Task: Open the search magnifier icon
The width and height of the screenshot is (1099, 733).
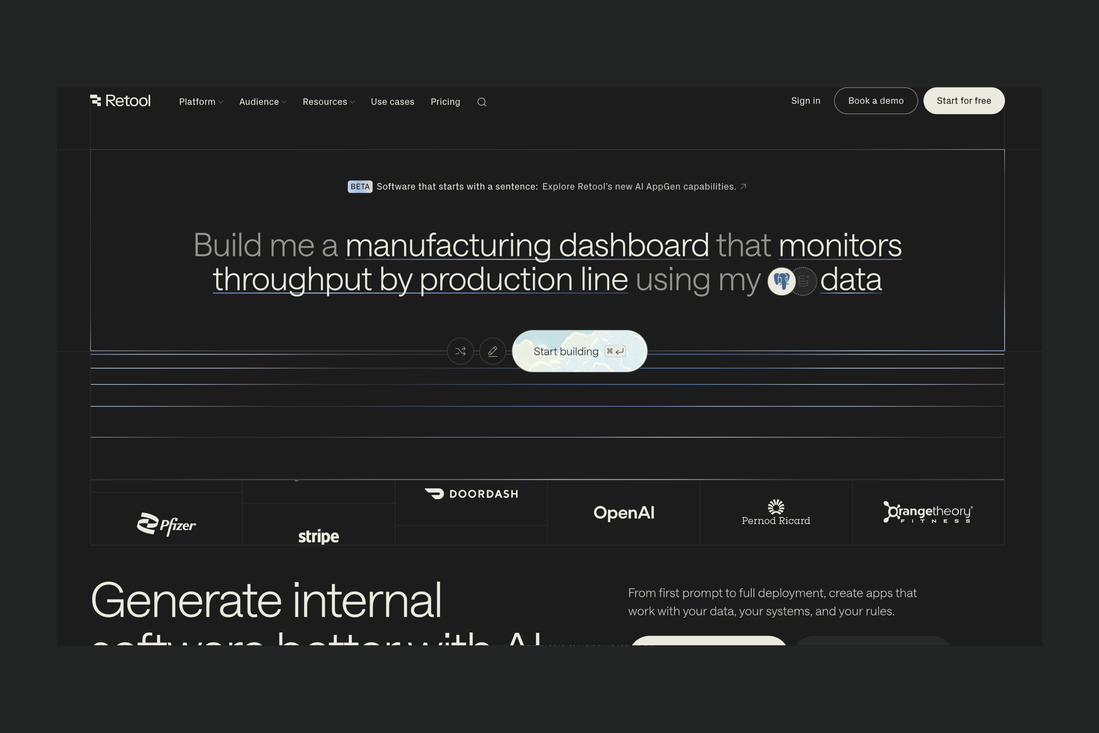Action: click(482, 102)
